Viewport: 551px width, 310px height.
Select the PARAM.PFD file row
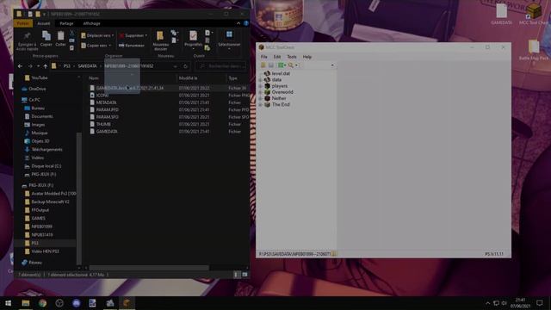point(169,109)
